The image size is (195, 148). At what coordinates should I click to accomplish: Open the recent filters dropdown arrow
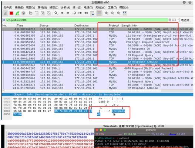[x=178, y=20]
